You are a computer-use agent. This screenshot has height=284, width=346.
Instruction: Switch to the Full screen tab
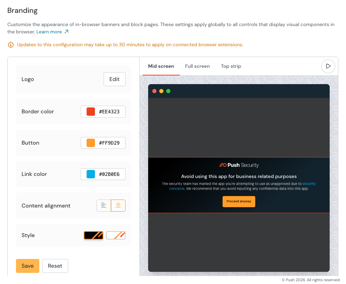click(x=197, y=66)
